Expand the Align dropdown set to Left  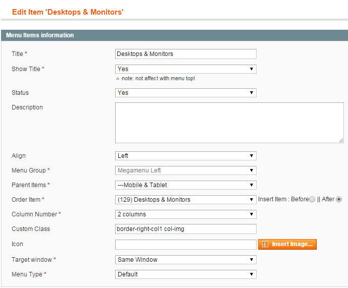tap(186, 156)
